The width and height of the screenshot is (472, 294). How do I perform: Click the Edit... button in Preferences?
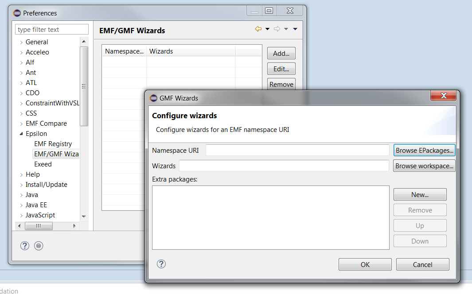(281, 69)
